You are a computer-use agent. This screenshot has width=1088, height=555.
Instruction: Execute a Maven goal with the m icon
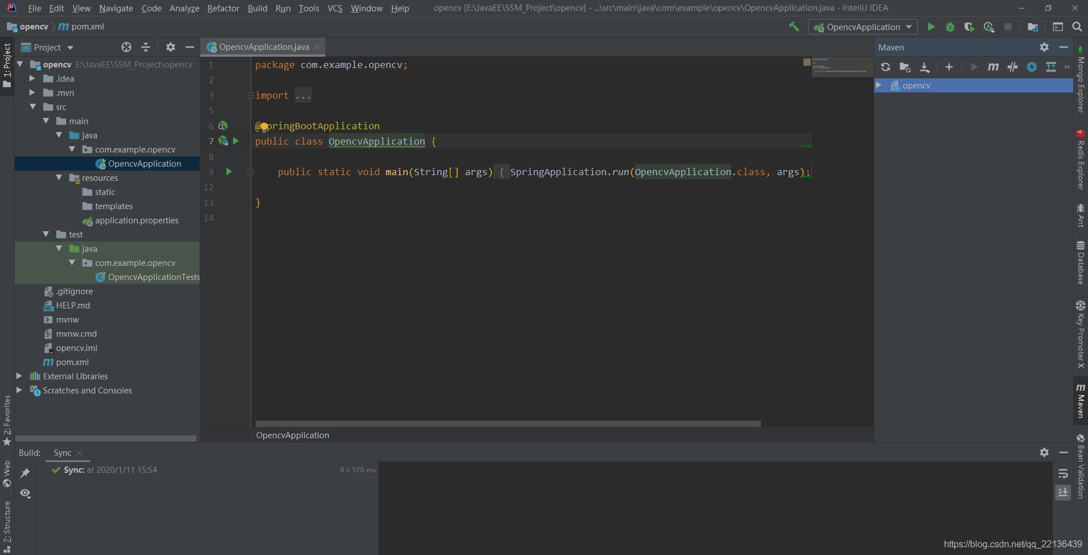pyautogui.click(x=993, y=67)
